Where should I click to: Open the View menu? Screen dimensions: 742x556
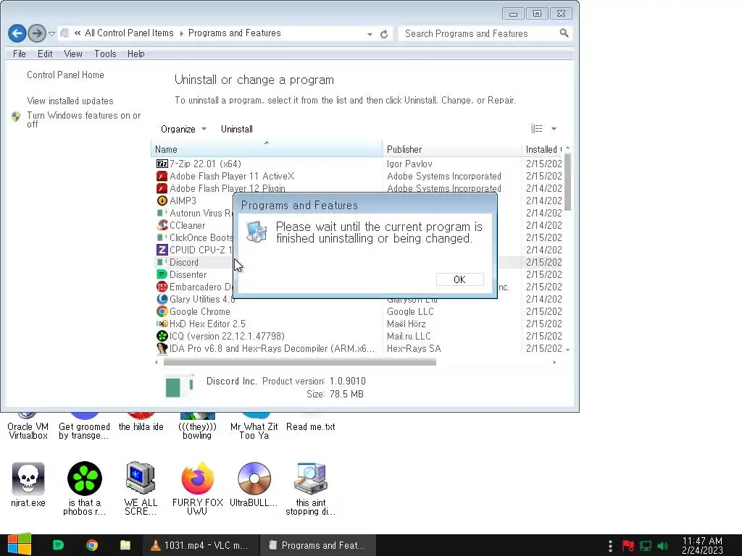(73, 54)
